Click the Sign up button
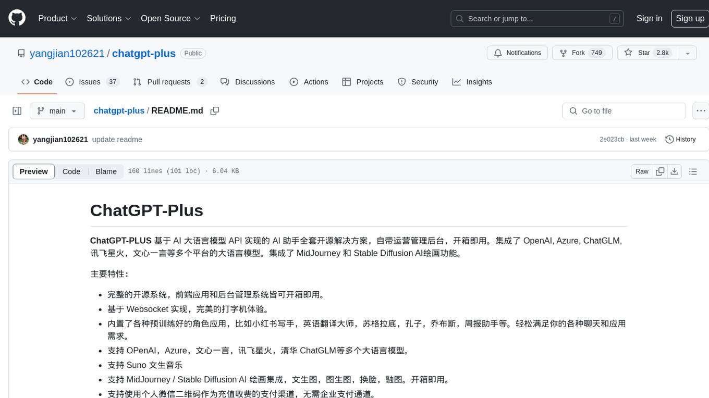709x398 pixels. point(690,18)
